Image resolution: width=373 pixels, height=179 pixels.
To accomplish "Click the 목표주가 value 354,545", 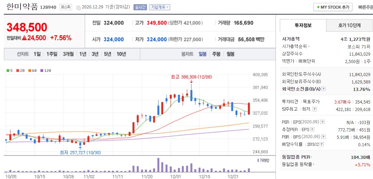I will (363, 102).
